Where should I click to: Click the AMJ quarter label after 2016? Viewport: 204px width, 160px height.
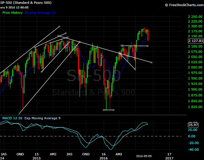point(119,154)
